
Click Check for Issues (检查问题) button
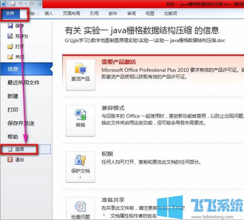(80, 208)
